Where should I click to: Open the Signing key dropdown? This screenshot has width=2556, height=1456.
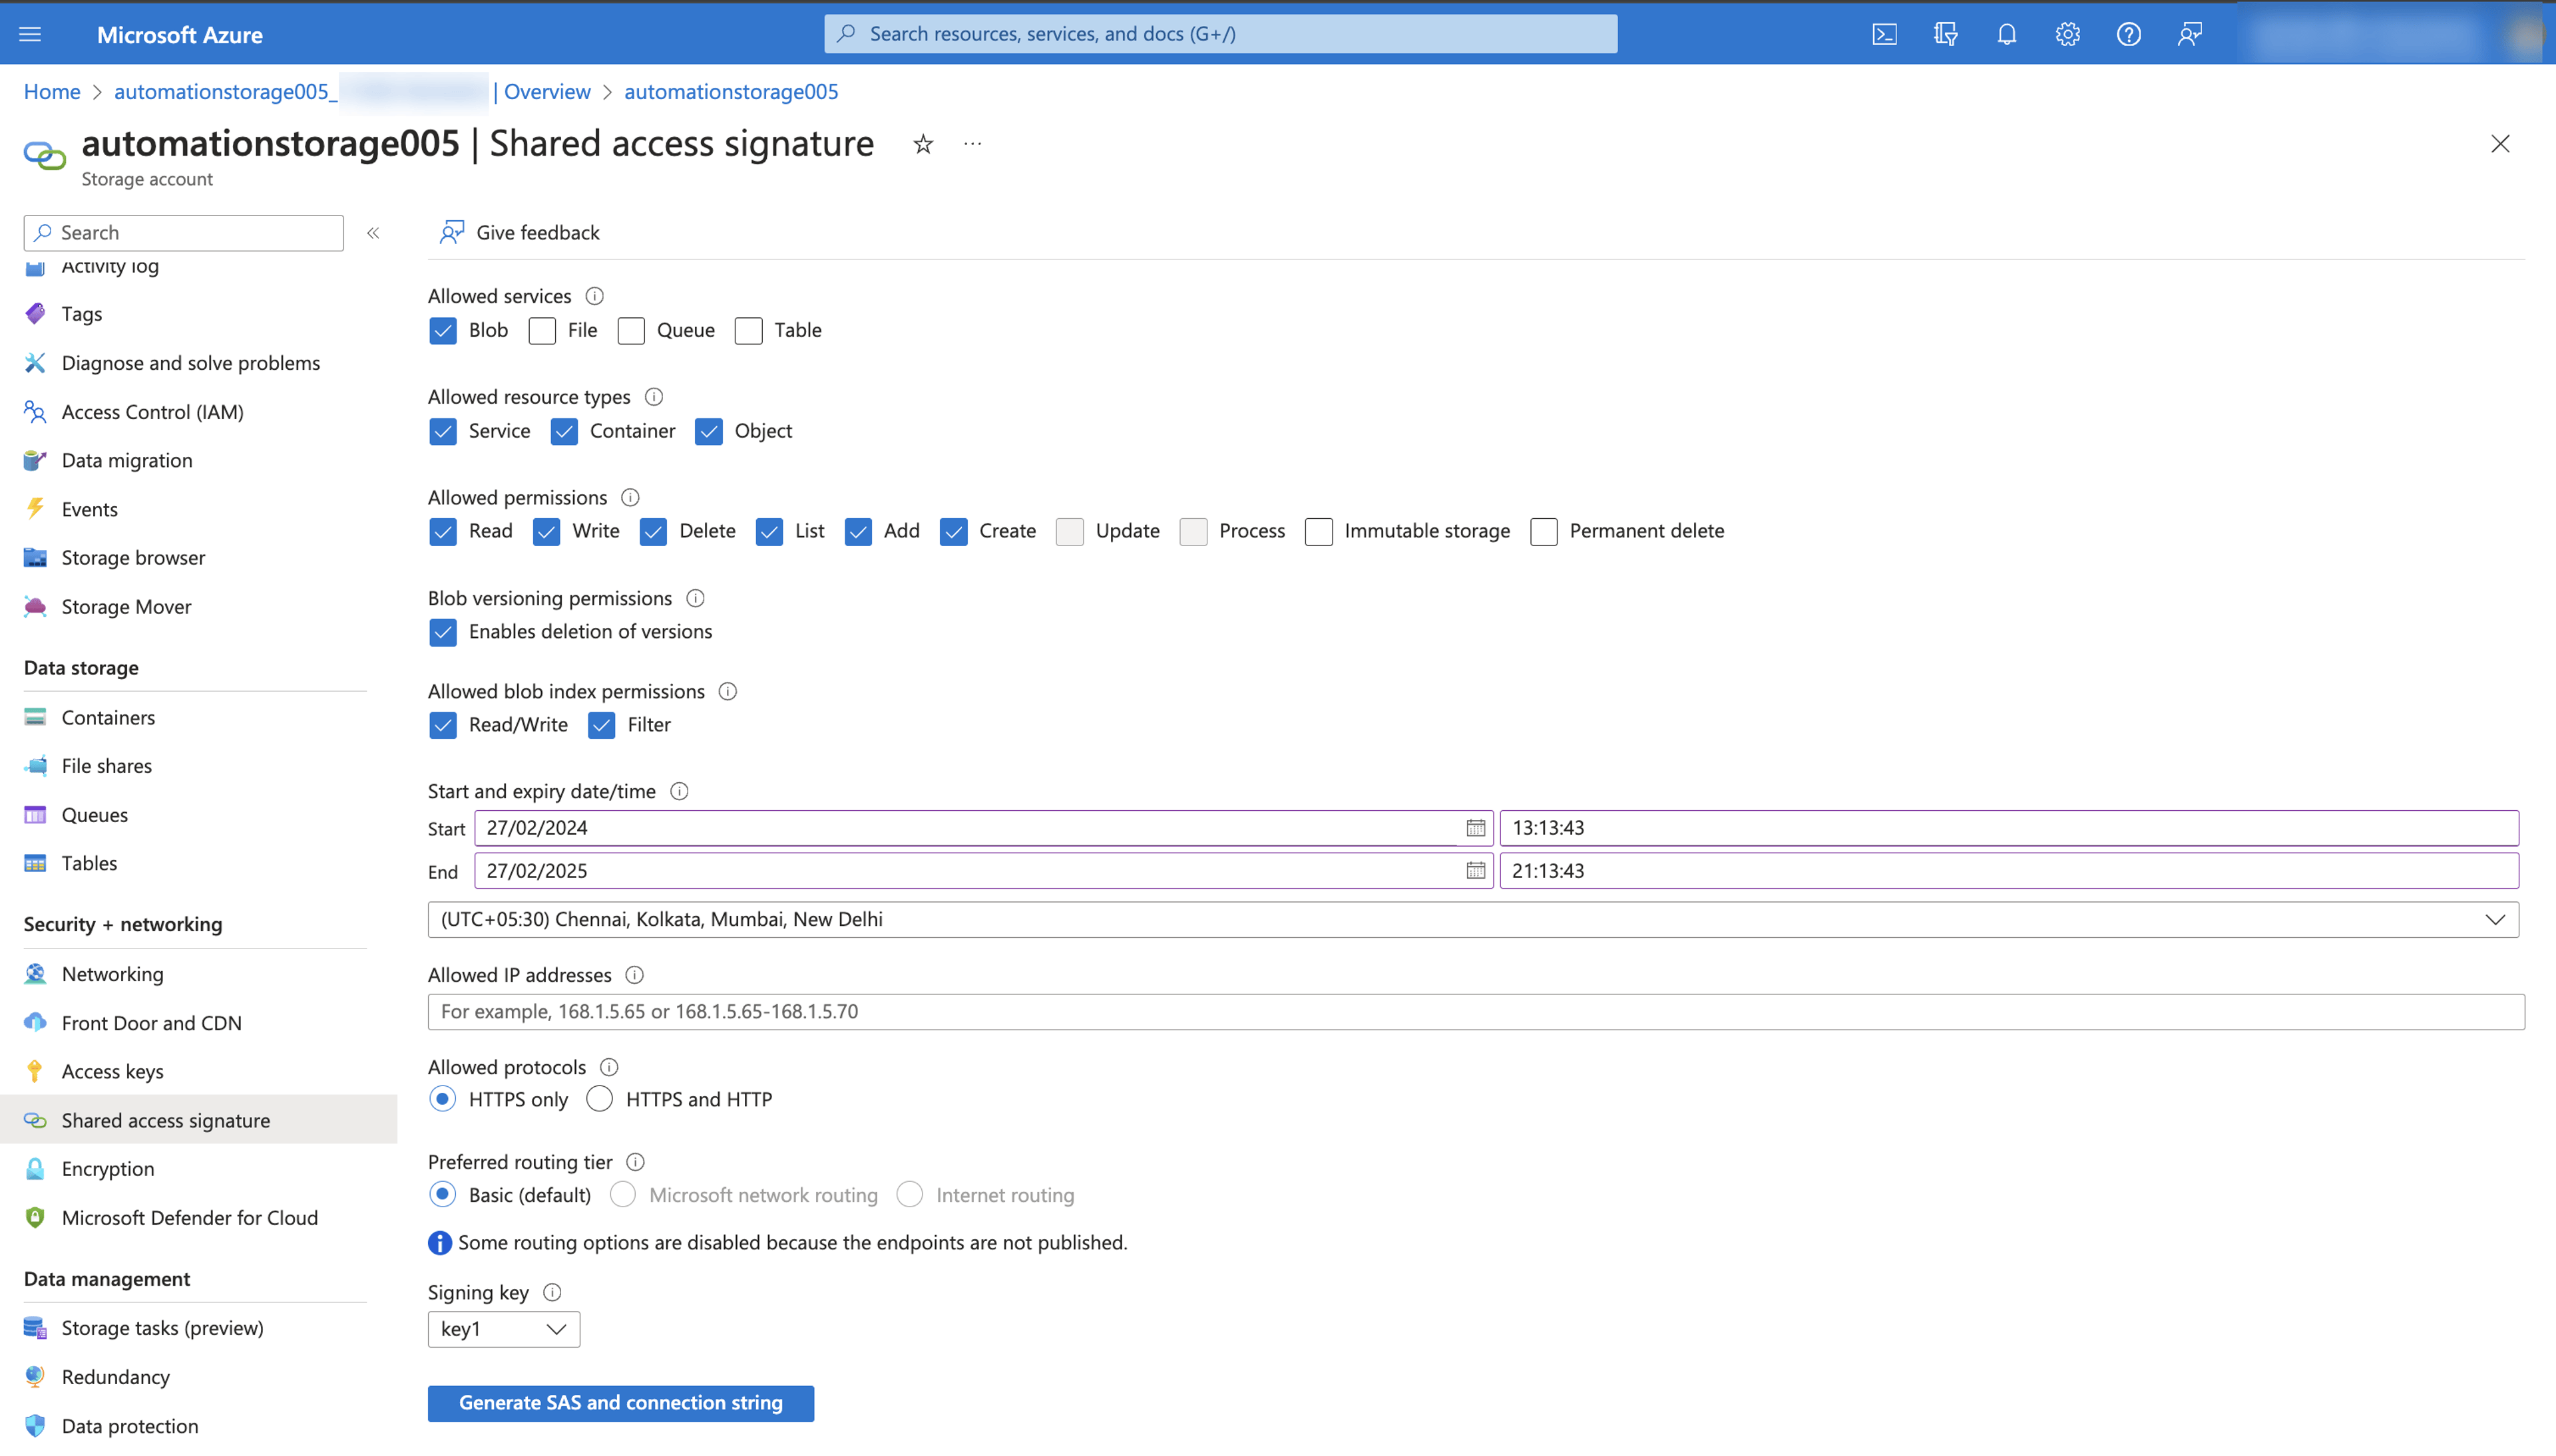(x=503, y=1329)
